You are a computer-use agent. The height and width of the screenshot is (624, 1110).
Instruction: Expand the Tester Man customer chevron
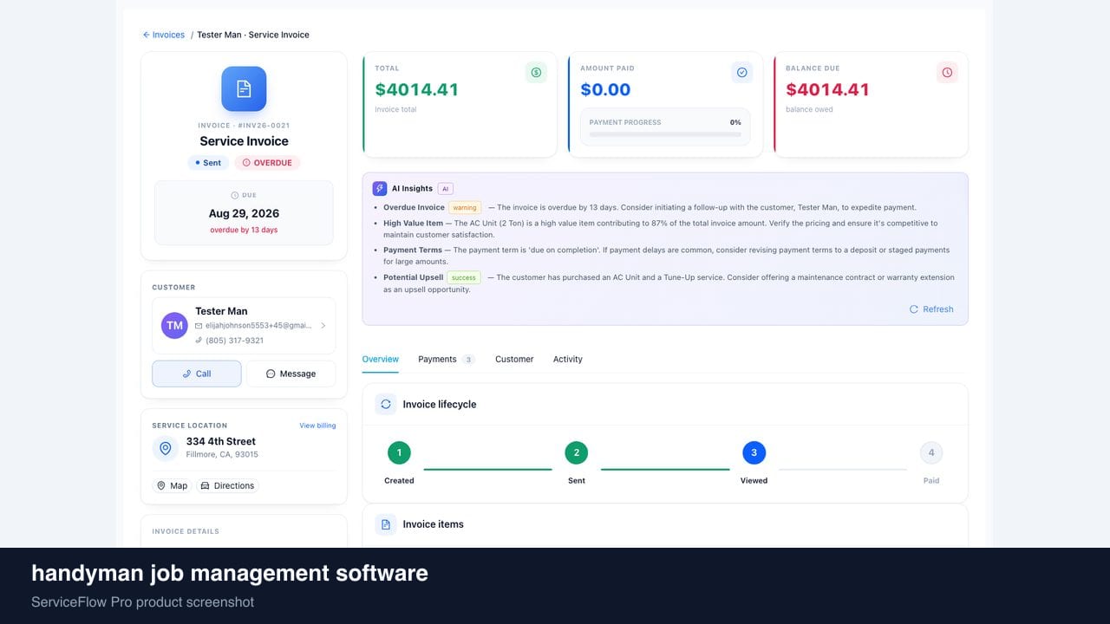323,326
